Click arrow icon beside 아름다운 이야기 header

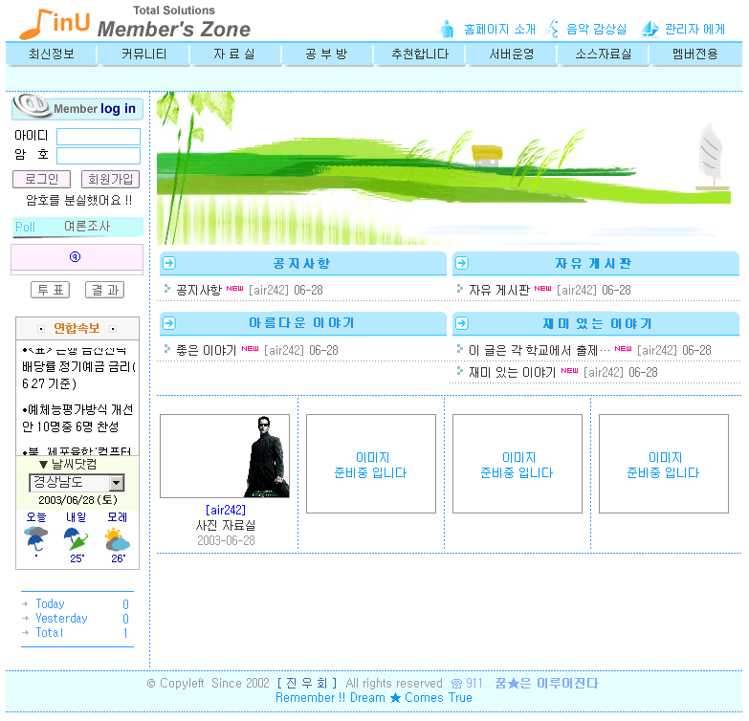tap(169, 323)
